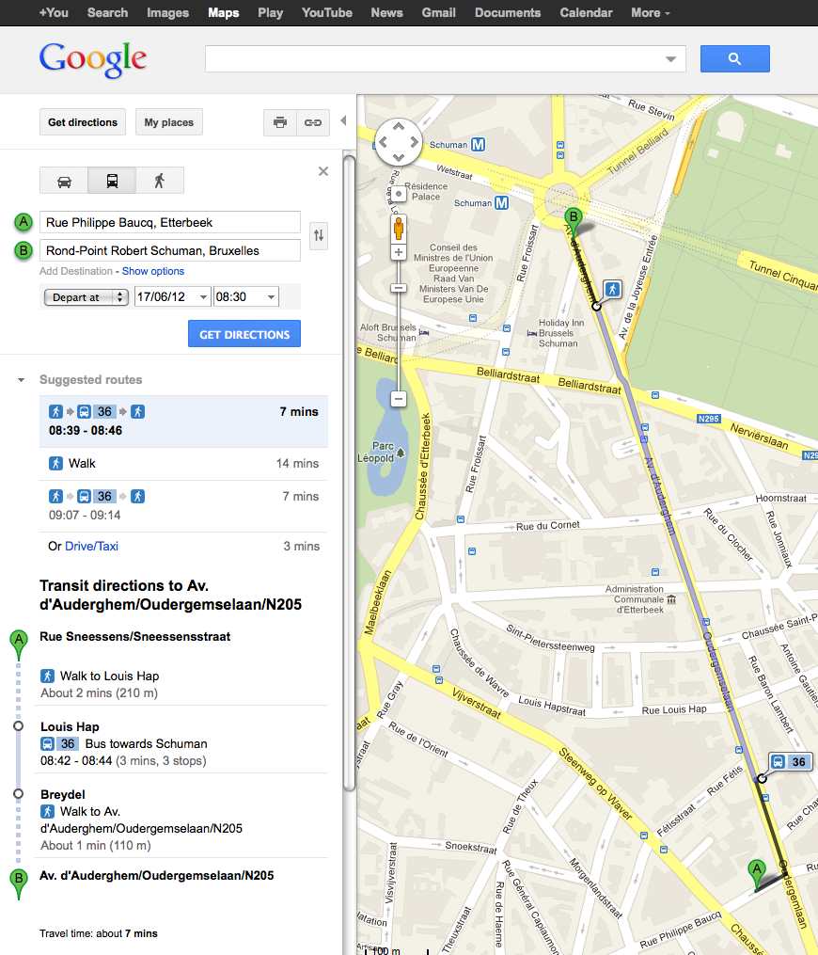Screen dimensions: 818x955
Task: Select the 08:39 - 08:46 bus route
Action: coord(183,422)
